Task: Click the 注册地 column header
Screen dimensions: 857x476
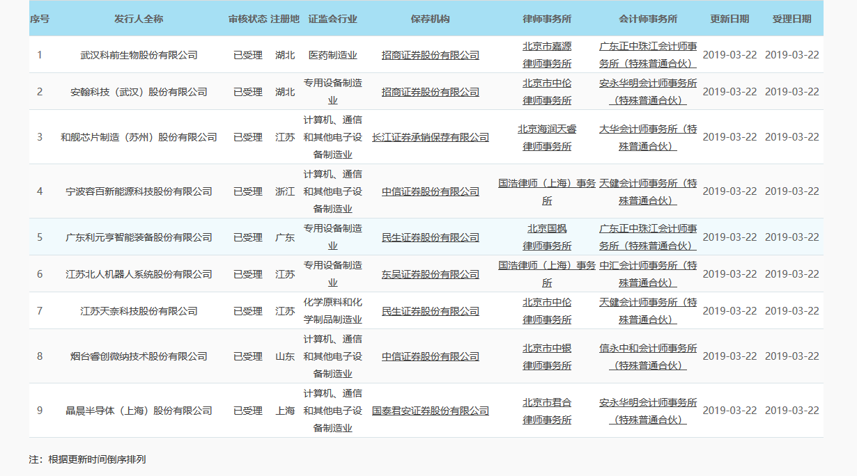Action: [x=285, y=19]
